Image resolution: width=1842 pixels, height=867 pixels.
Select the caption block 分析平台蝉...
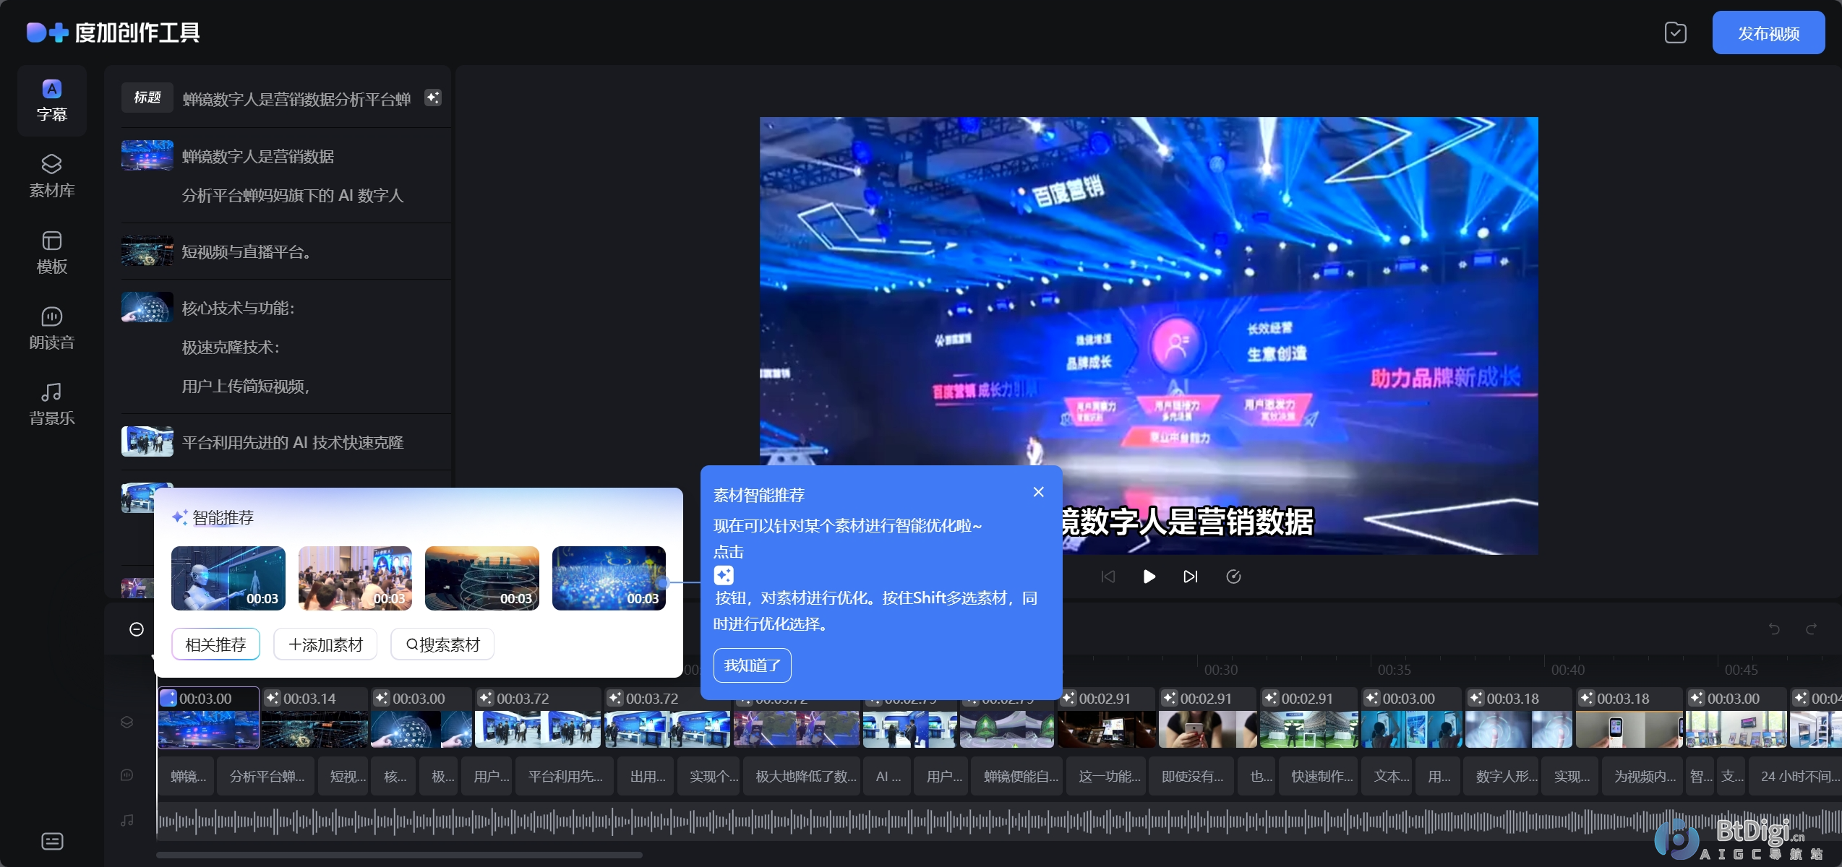tap(266, 776)
